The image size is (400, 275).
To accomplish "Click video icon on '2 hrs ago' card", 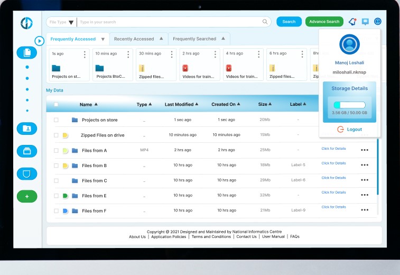I will coord(185,68).
